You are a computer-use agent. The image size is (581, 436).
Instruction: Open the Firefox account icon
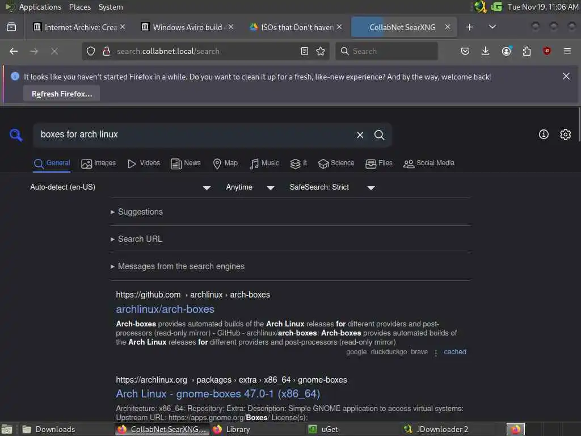tap(506, 51)
